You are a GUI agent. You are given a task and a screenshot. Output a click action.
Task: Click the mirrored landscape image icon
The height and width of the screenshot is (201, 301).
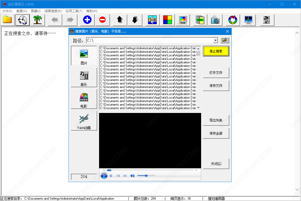pyautogui.click(x=152, y=20)
